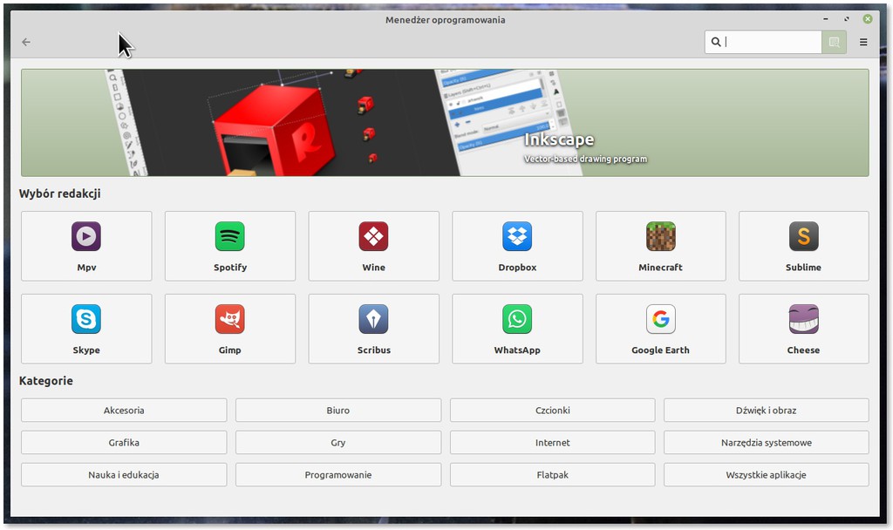Open the Gimp app tile
The image size is (893, 530).
click(230, 329)
